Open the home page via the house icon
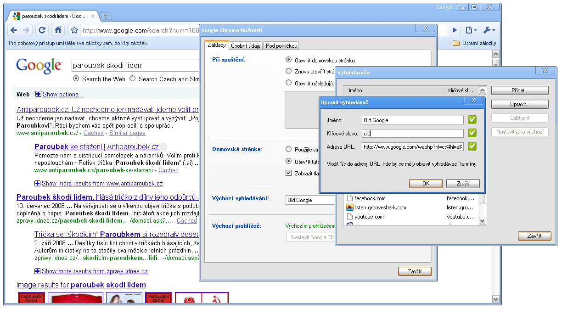This screenshot has height=309, width=562. (58, 30)
